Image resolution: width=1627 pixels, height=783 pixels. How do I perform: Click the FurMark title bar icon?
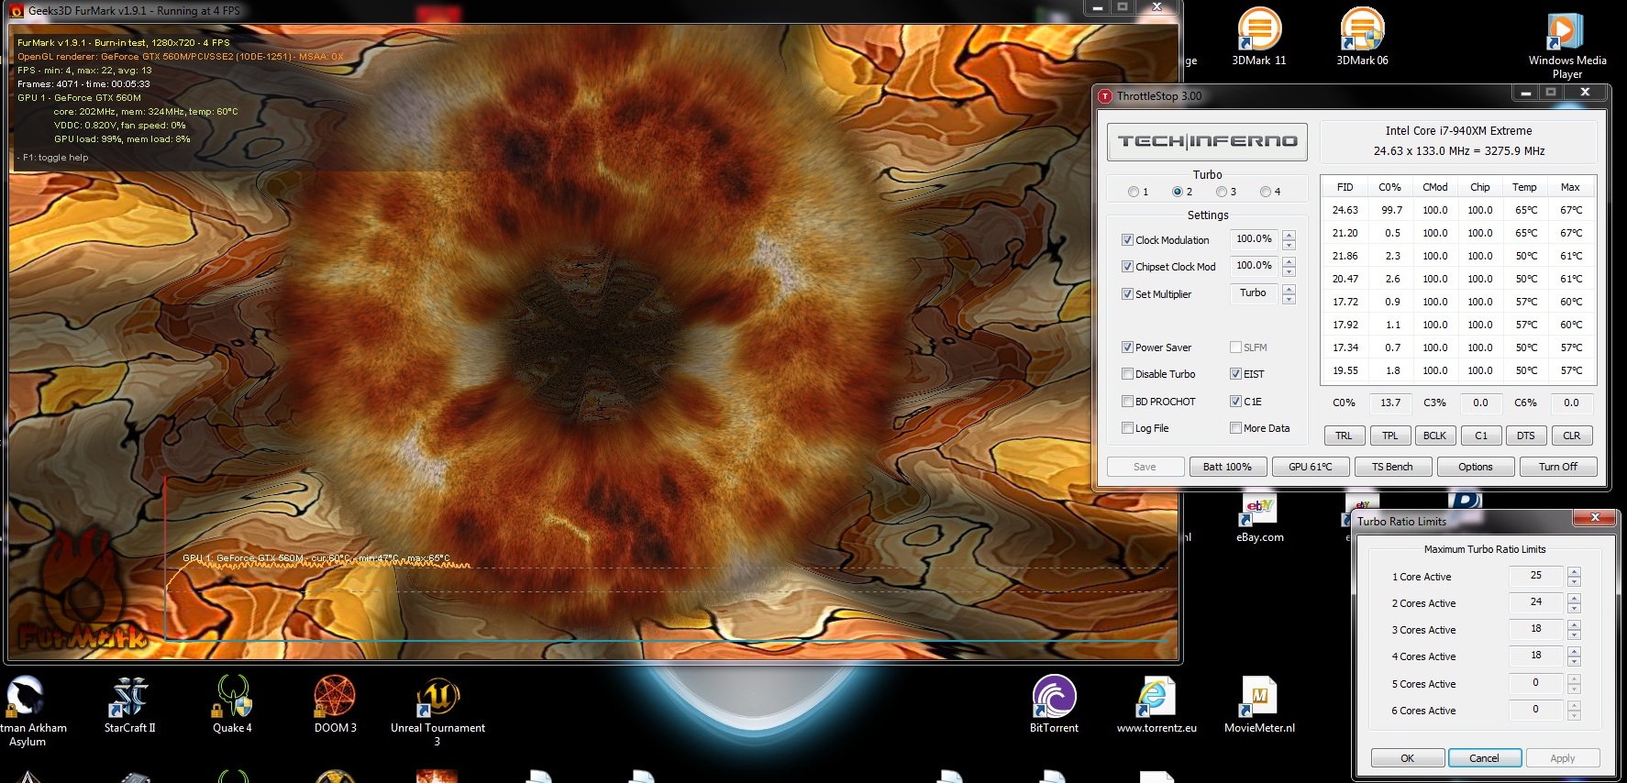point(17,11)
